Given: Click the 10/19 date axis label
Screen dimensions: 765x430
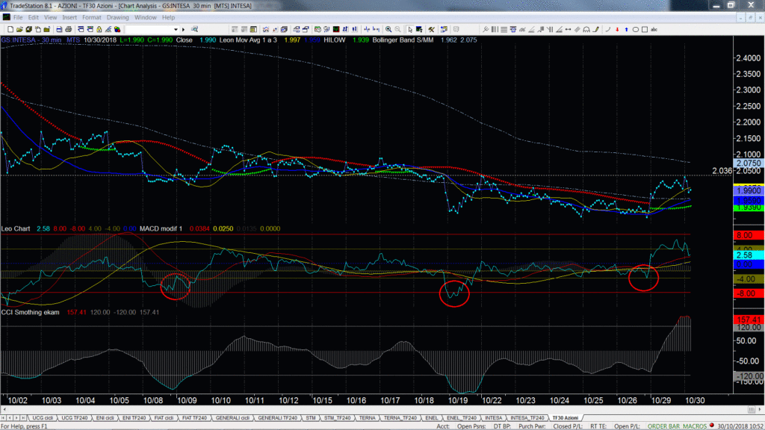Looking at the screenshot, I should (458, 400).
